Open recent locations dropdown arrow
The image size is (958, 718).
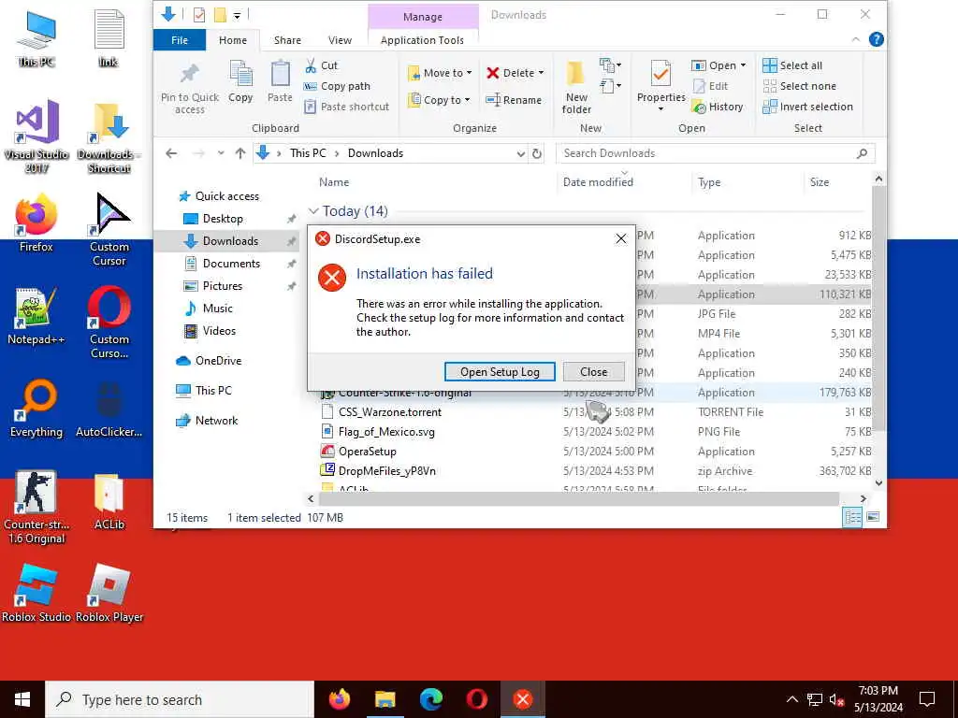click(x=221, y=153)
